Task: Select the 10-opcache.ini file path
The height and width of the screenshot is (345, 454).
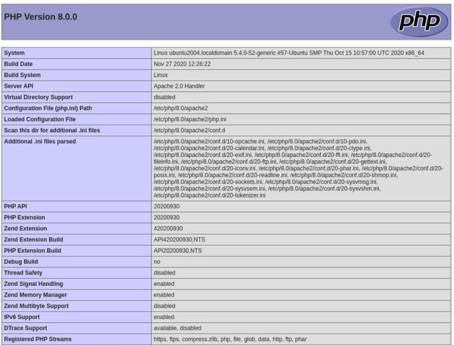Action: pos(209,142)
